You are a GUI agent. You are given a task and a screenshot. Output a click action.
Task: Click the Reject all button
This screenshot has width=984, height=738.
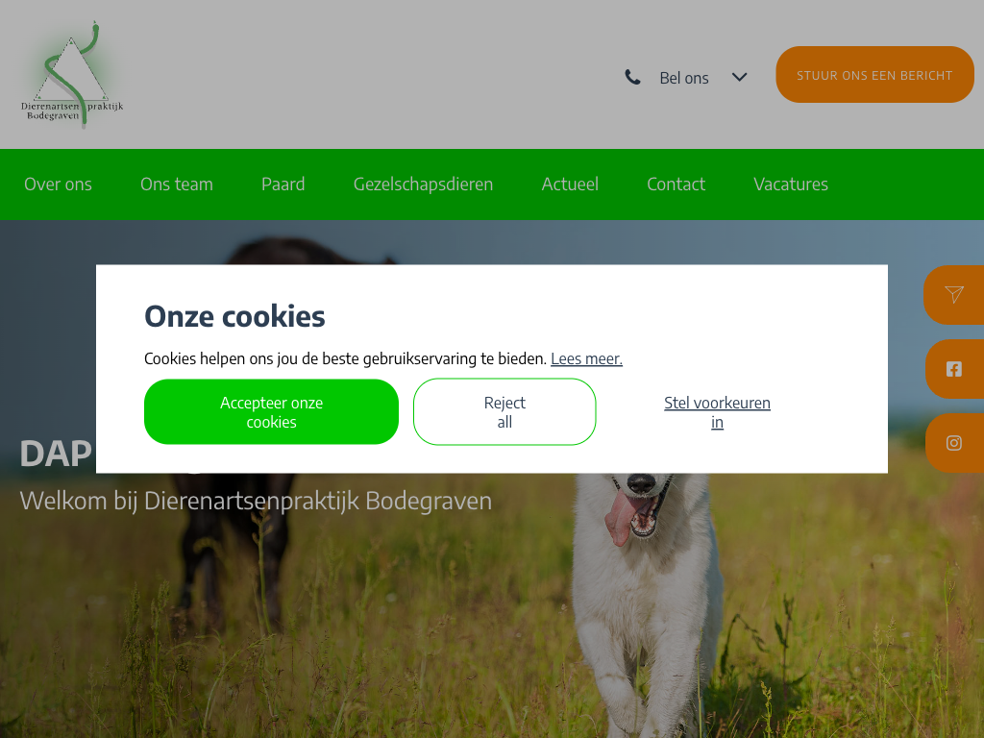click(504, 411)
